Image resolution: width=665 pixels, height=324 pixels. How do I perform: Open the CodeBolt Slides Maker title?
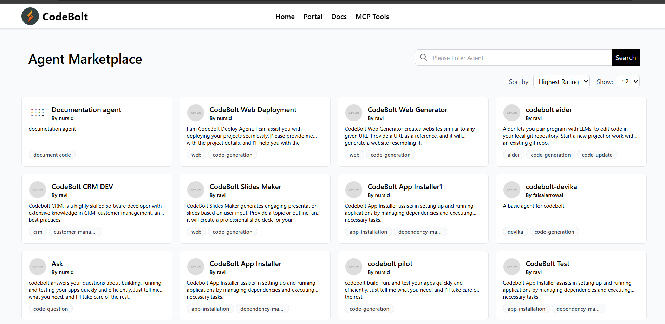pyautogui.click(x=245, y=187)
